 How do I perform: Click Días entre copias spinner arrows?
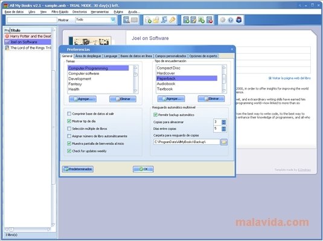coord(224,129)
